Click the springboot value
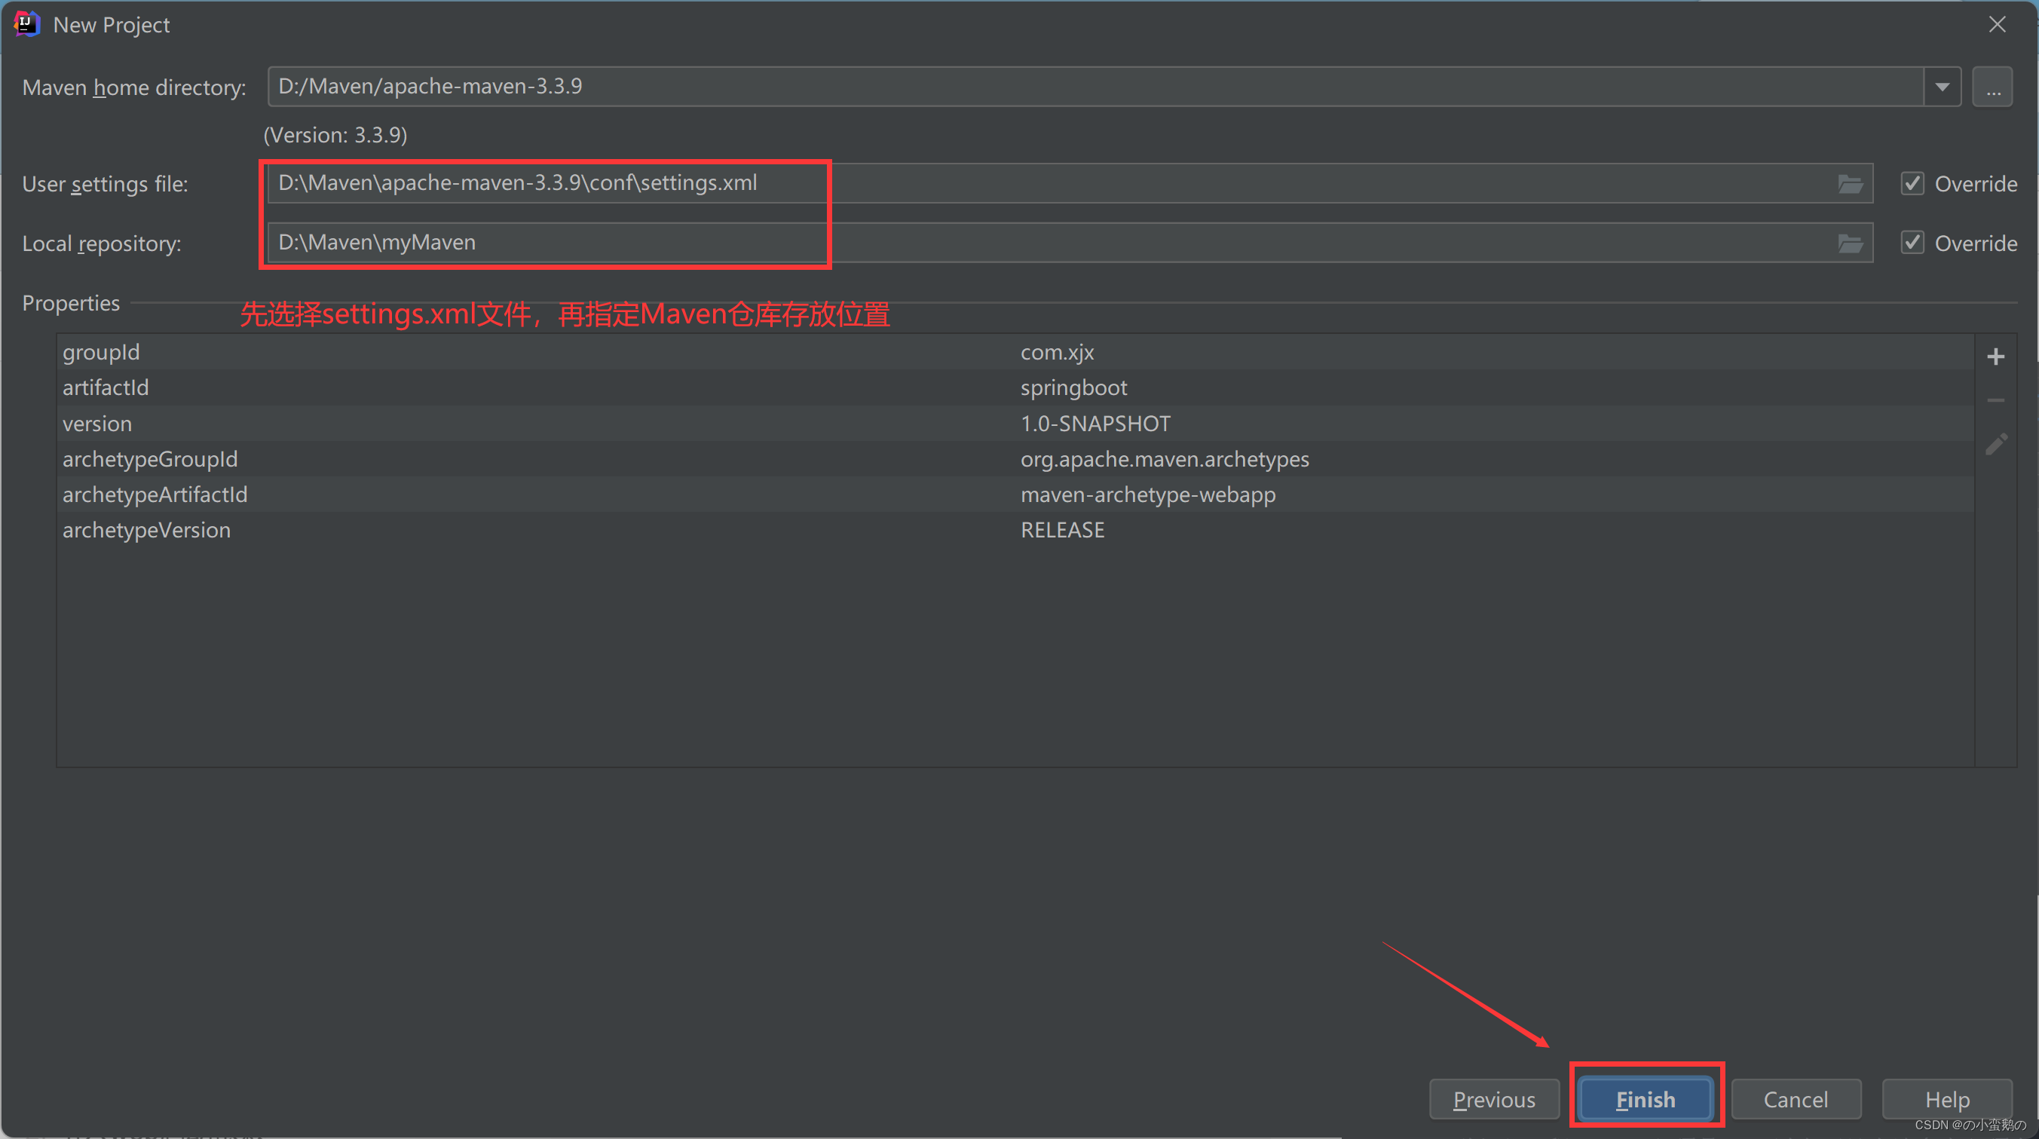The width and height of the screenshot is (2039, 1139). [1073, 388]
